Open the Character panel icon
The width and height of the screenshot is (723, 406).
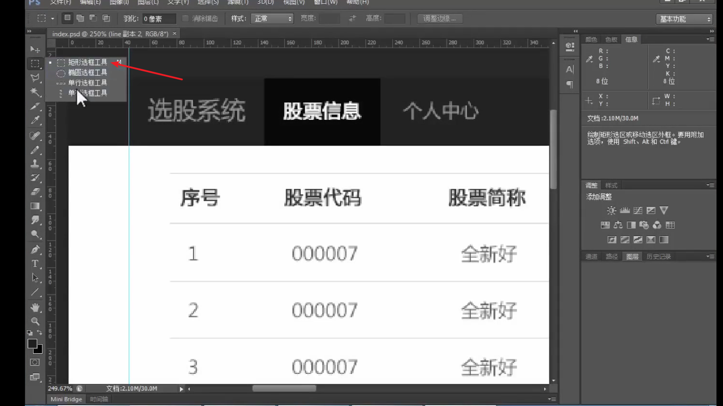570,70
